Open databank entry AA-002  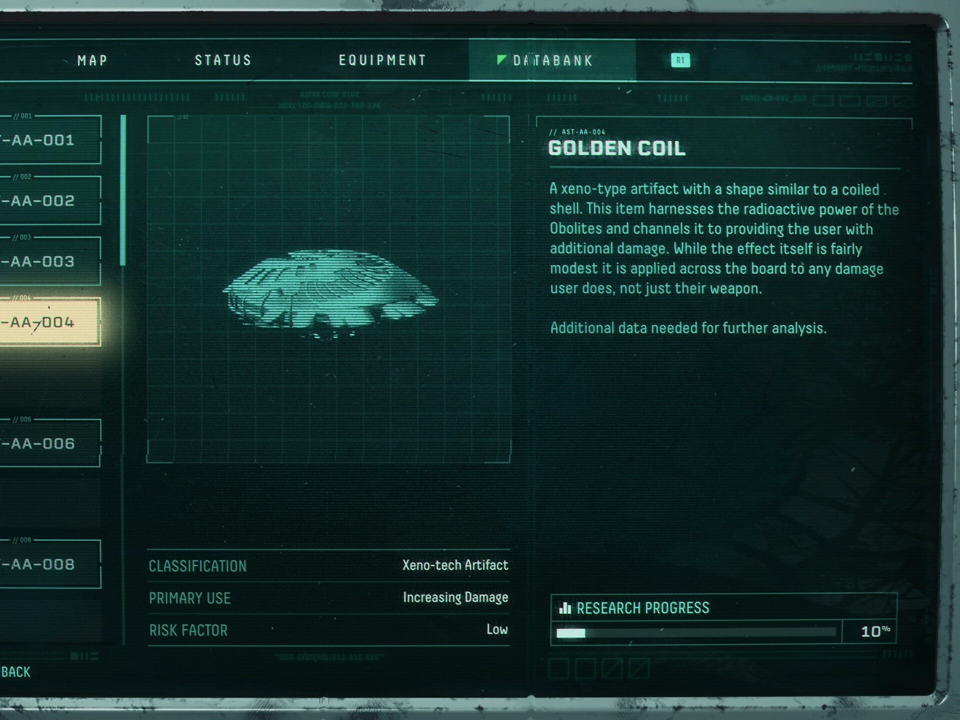[50, 200]
